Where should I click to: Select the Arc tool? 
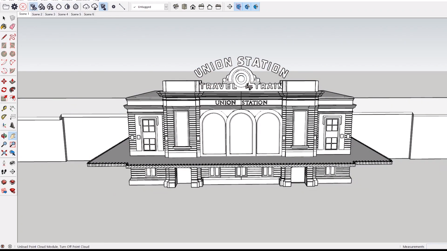coord(4,62)
